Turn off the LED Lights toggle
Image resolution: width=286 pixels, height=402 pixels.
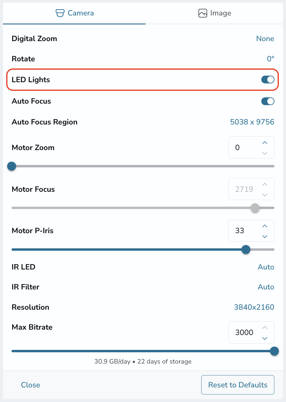coord(268,80)
